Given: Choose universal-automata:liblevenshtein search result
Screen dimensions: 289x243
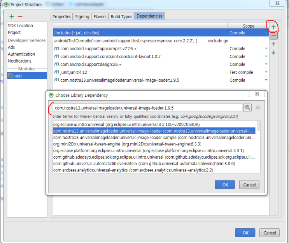Looking at the screenshot, I should click(x=154, y=163).
